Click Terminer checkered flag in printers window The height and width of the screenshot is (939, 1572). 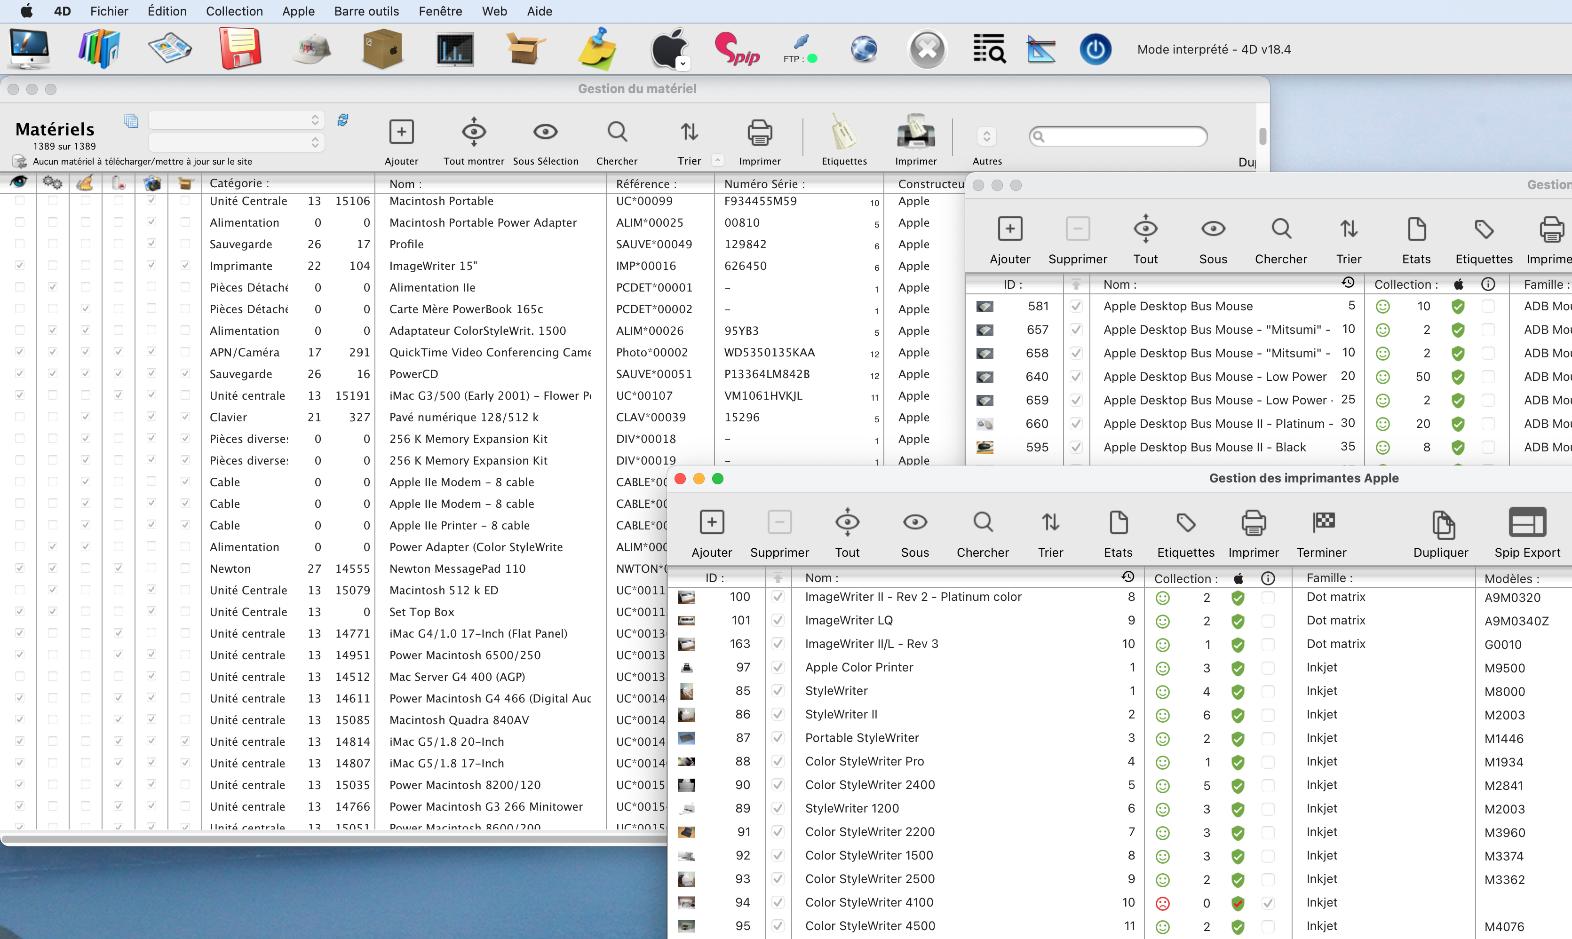(1321, 535)
